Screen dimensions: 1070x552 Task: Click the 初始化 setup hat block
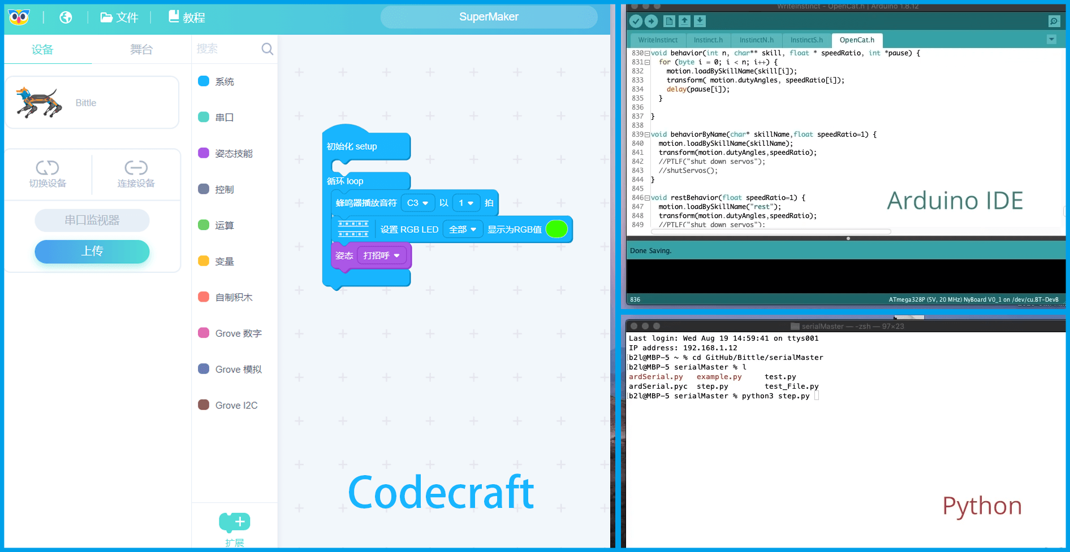pos(366,146)
